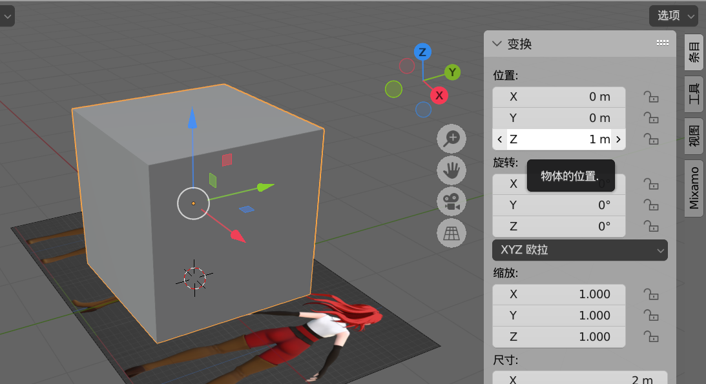Toggle lock for location X
The height and width of the screenshot is (384, 706).
point(650,97)
